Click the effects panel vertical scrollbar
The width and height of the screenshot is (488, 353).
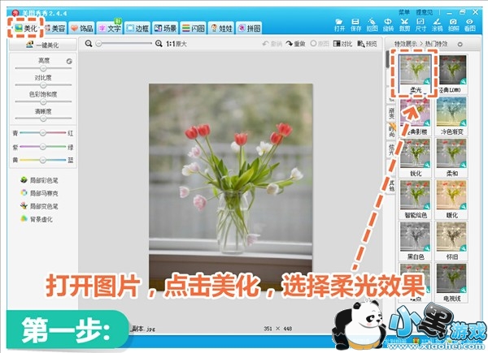387,59
